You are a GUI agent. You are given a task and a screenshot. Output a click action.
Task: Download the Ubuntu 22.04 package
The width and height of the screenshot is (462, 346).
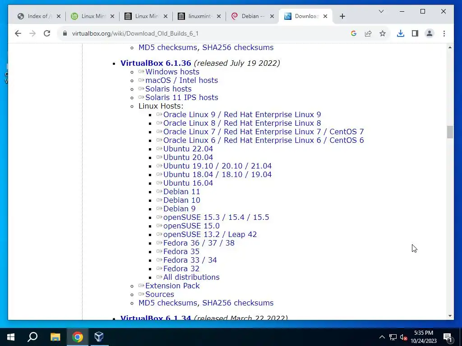(x=188, y=149)
